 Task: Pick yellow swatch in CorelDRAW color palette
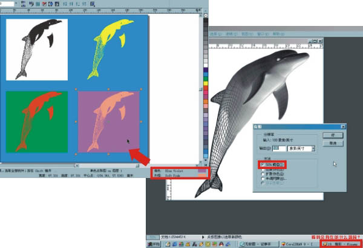pos(206,83)
